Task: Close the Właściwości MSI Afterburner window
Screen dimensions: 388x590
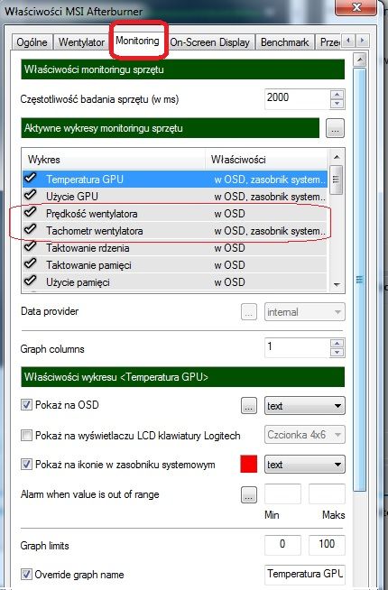Action: coord(356,7)
